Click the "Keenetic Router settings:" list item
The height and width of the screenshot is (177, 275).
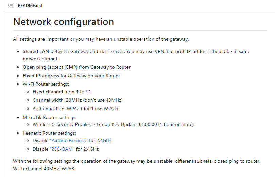49,133
